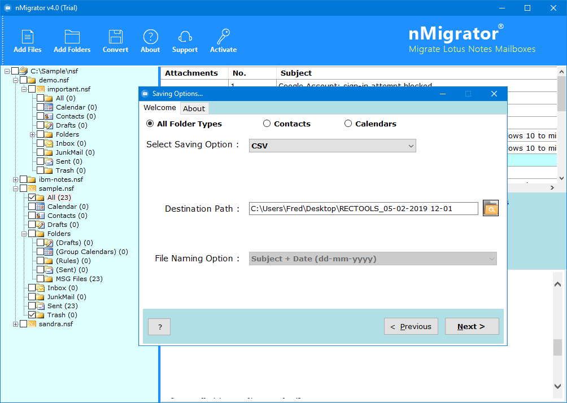Expand the ibm-notes.nsf tree node

point(16,179)
